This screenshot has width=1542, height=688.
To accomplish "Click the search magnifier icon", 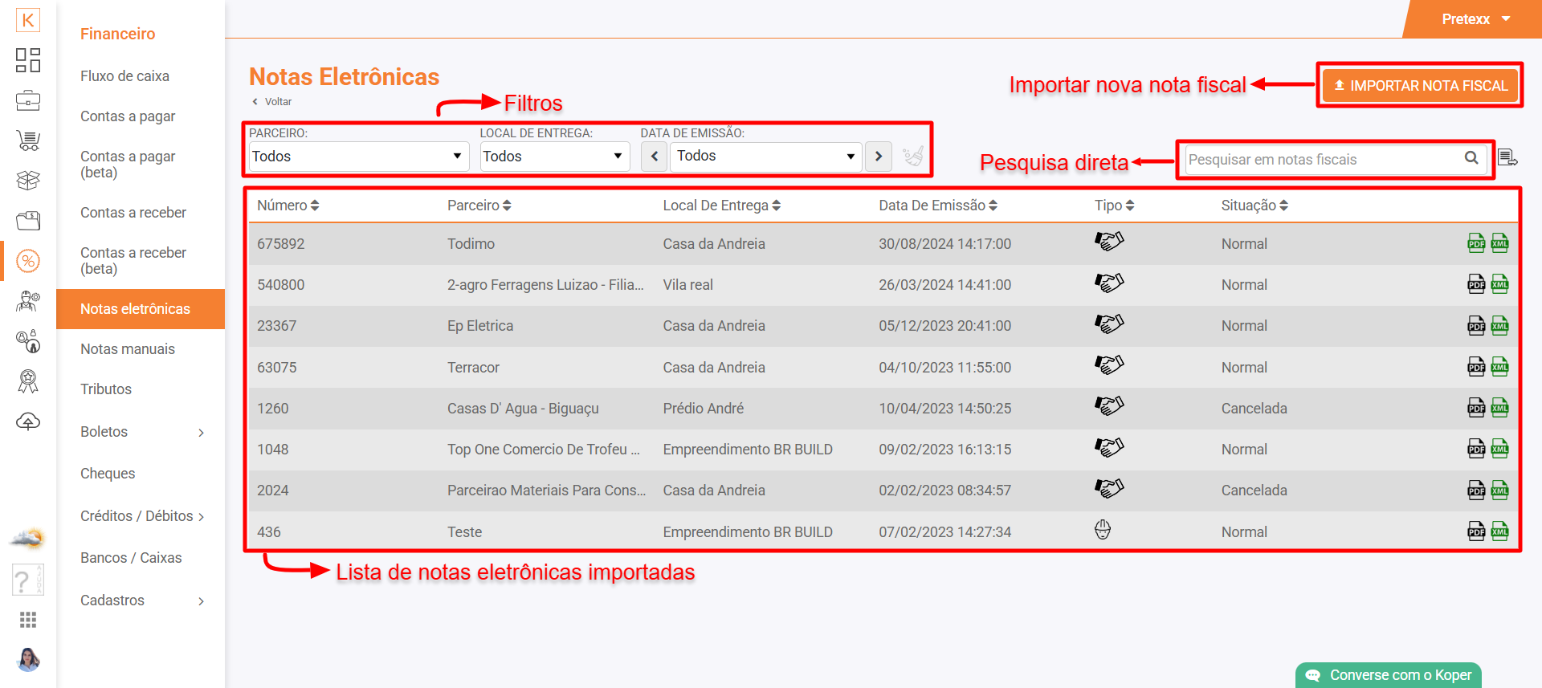I will pyautogui.click(x=1471, y=158).
